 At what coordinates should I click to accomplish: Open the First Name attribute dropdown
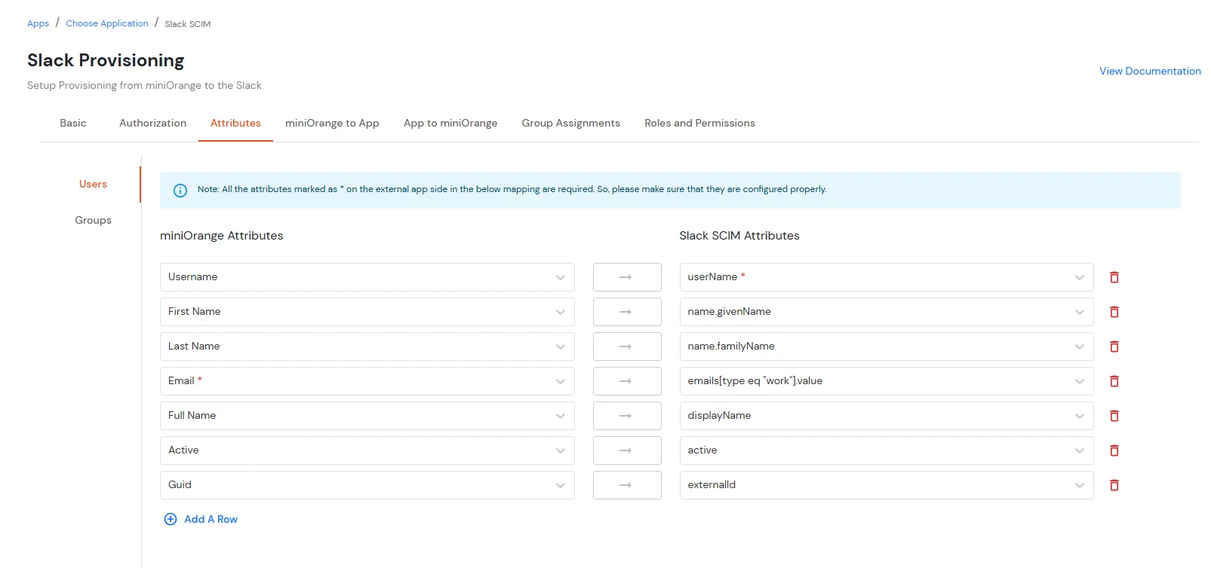coord(367,312)
